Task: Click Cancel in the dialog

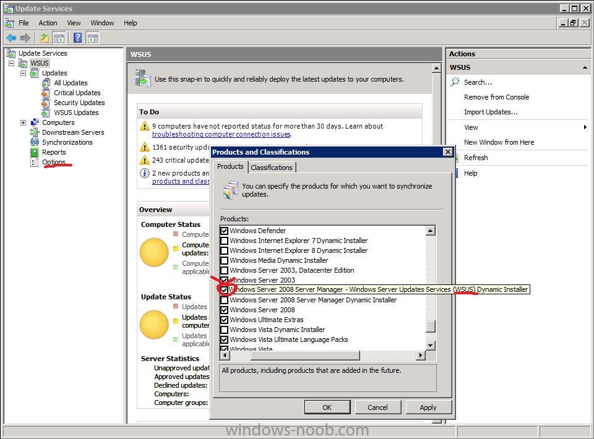Action: pyautogui.click(x=377, y=407)
